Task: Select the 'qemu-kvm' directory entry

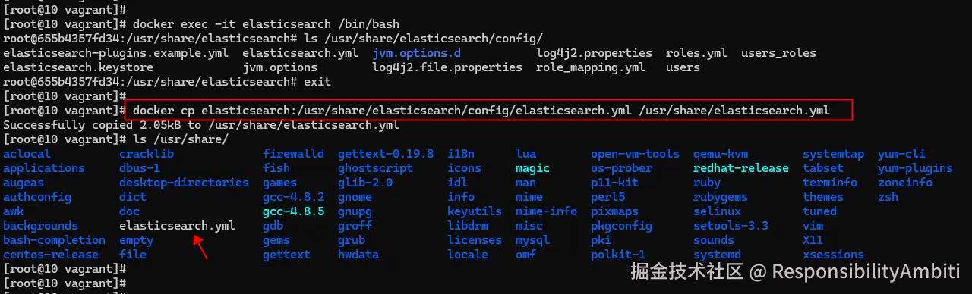Action: [x=721, y=154]
